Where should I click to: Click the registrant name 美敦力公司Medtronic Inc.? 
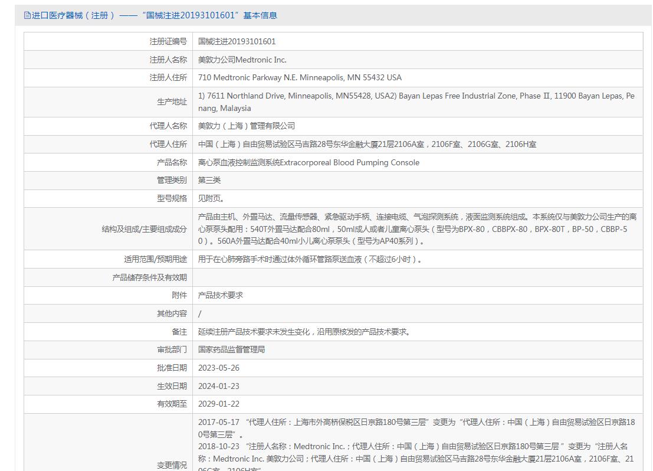pos(242,60)
